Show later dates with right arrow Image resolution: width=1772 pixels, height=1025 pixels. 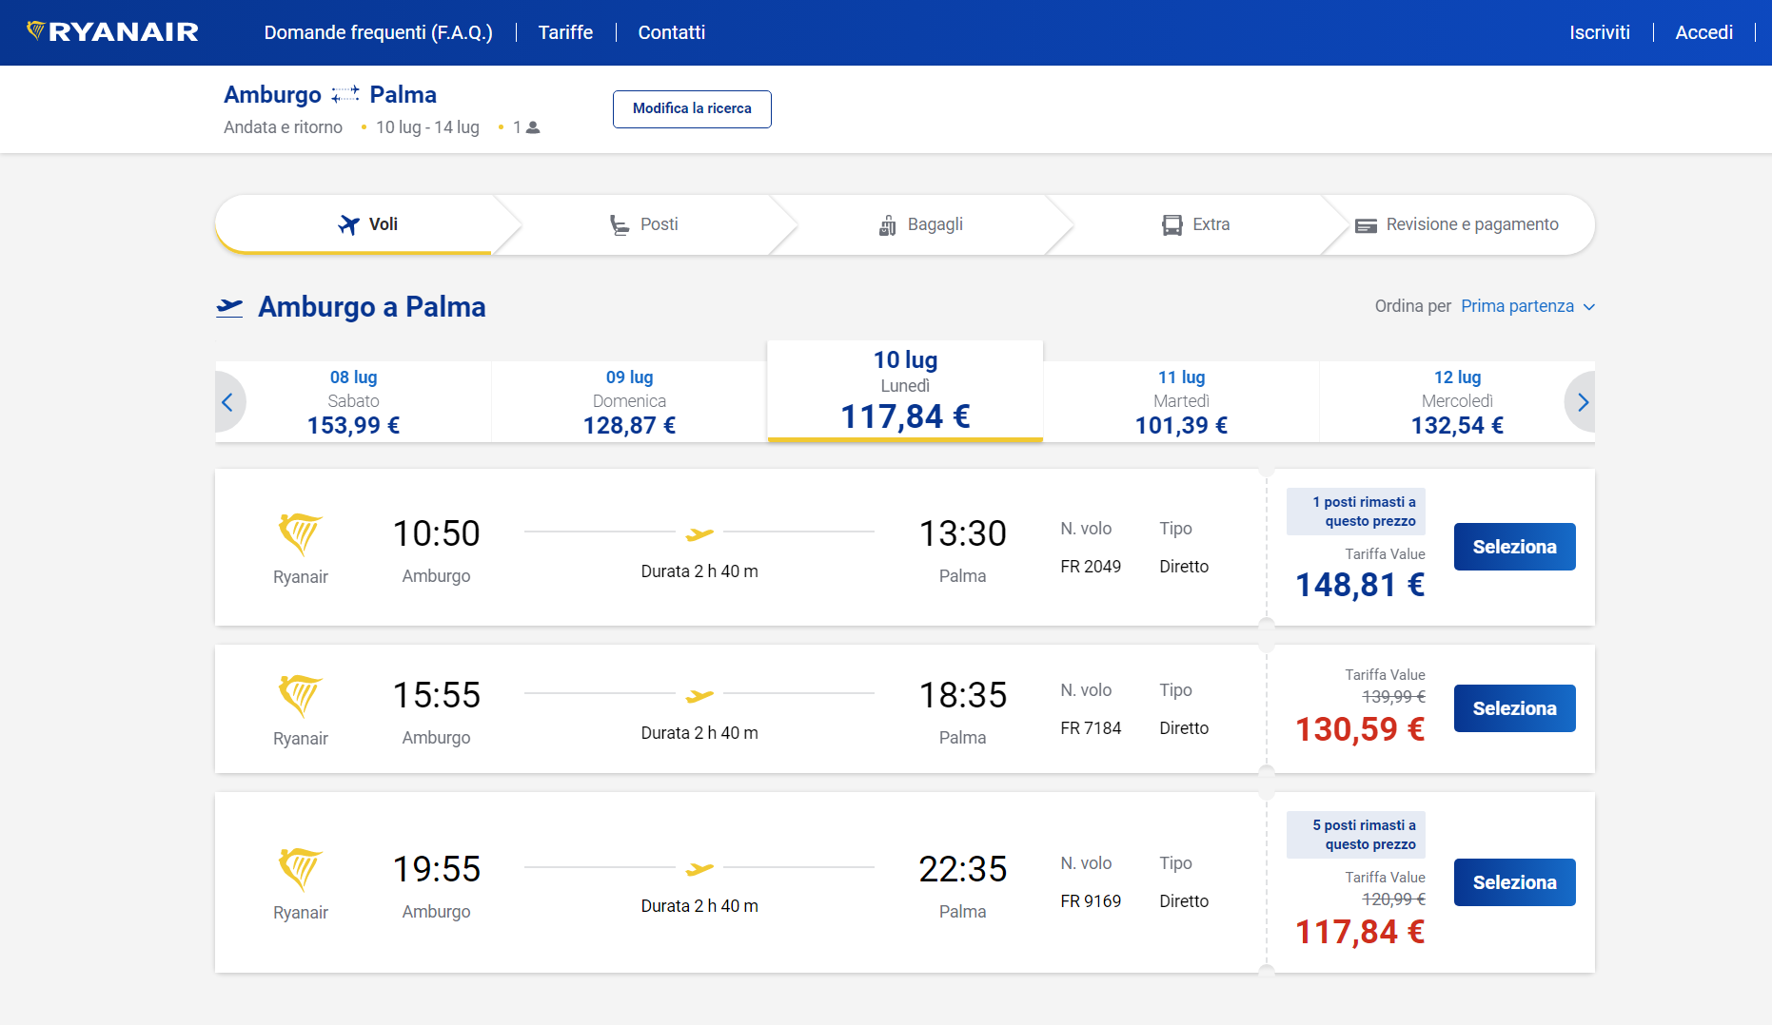[1583, 402]
